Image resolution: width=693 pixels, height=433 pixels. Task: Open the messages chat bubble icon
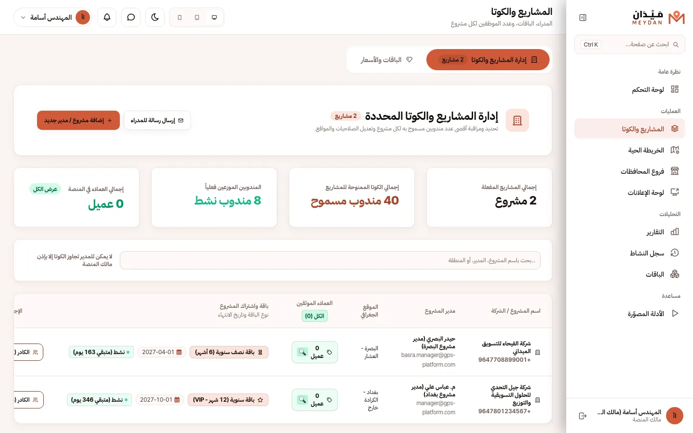click(131, 17)
